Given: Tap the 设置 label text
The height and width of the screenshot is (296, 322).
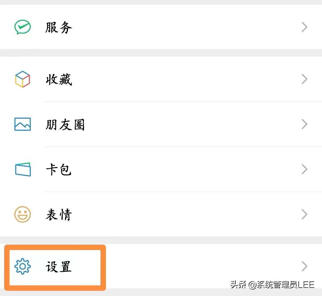Looking at the screenshot, I should pyautogui.click(x=59, y=267).
